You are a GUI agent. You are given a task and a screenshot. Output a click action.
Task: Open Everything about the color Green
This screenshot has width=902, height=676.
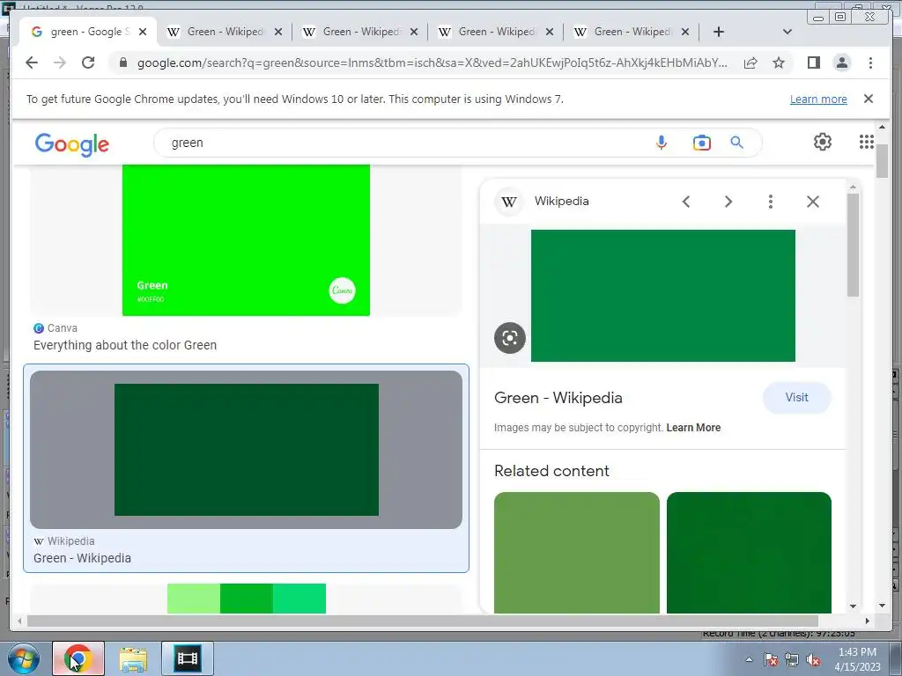(125, 345)
